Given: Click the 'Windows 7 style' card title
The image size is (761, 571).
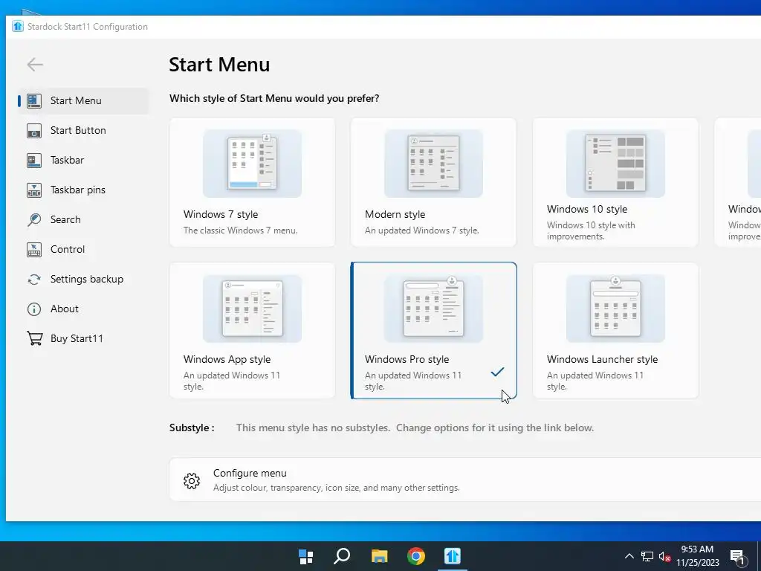Looking at the screenshot, I should click(x=221, y=214).
